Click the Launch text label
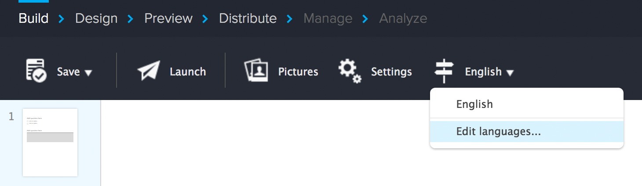 188,72
